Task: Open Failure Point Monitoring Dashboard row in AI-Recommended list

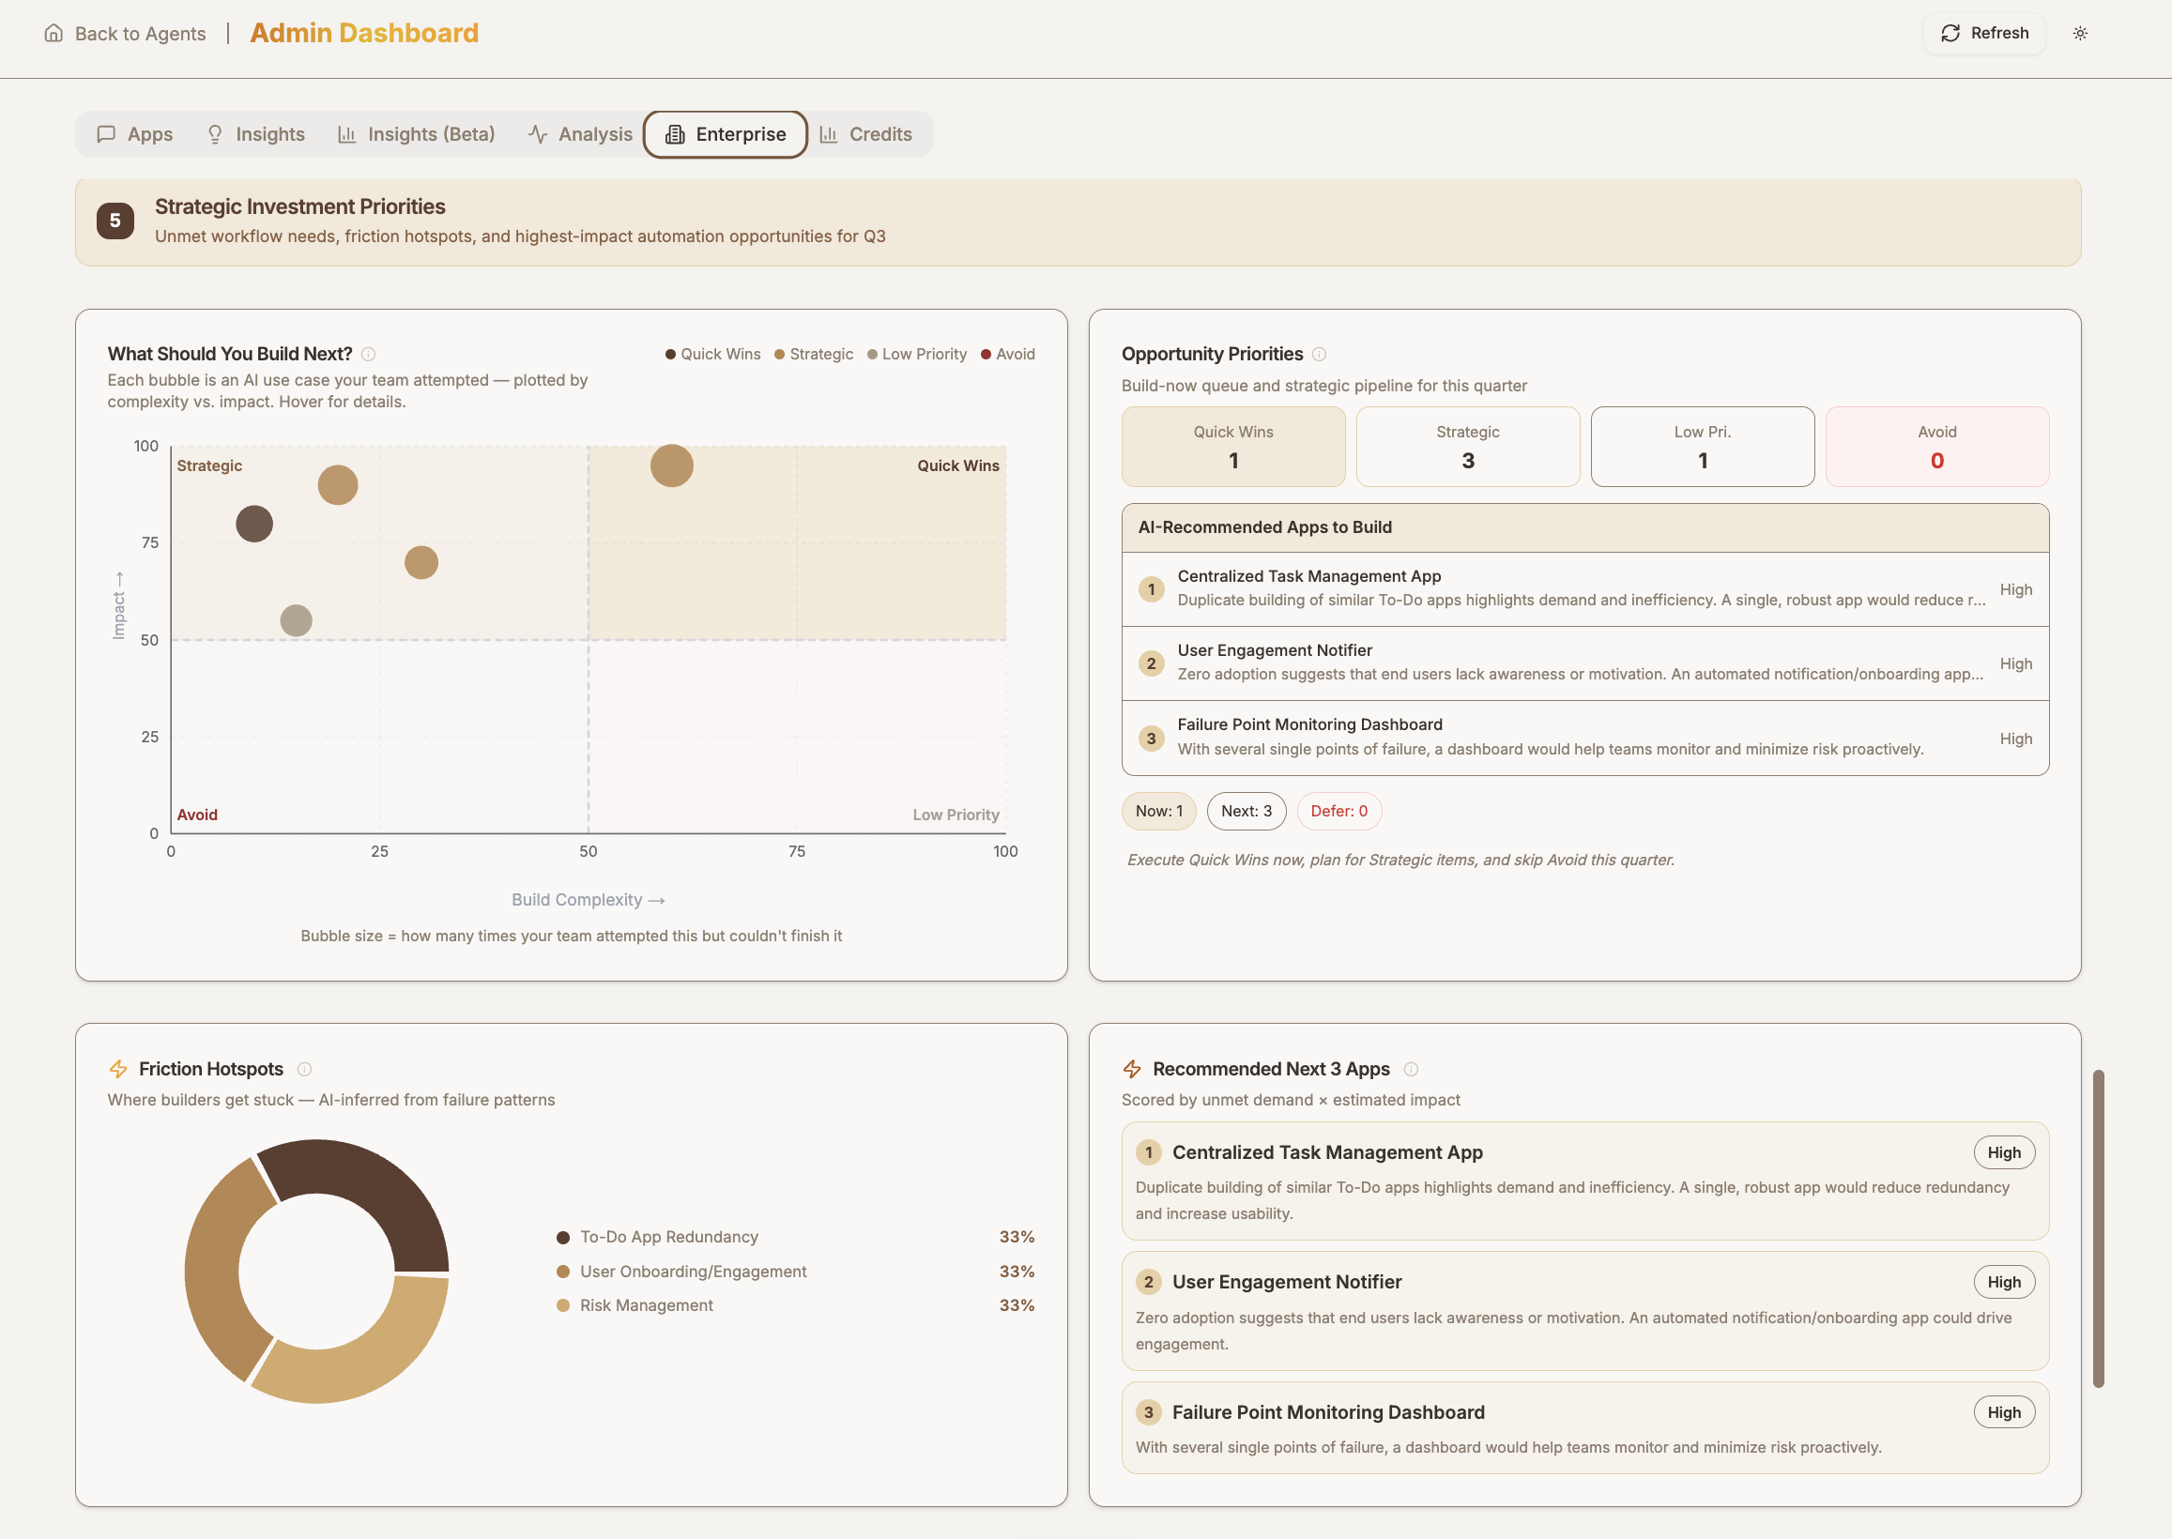Action: point(1585,739)
